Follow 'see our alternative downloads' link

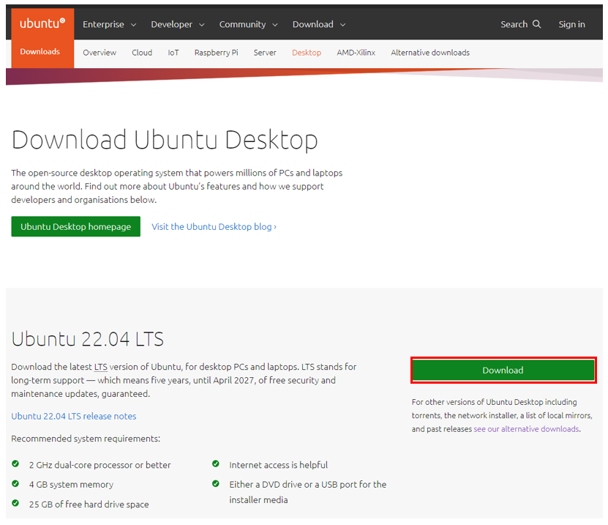(x=526, y=429)
